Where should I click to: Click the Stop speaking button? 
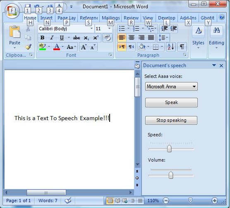[x=171, y=120]
